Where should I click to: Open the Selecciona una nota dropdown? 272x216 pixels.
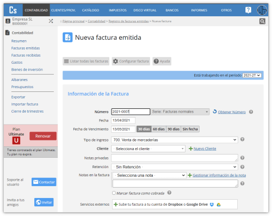coord(150,175)
